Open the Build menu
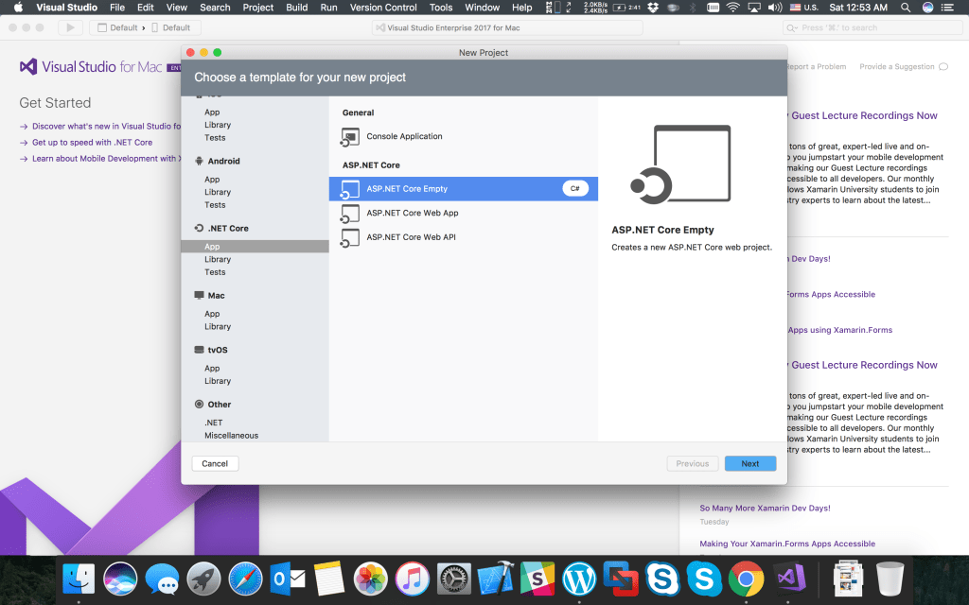Viewport: 969px width, 605px height. [x=296, y=8]
